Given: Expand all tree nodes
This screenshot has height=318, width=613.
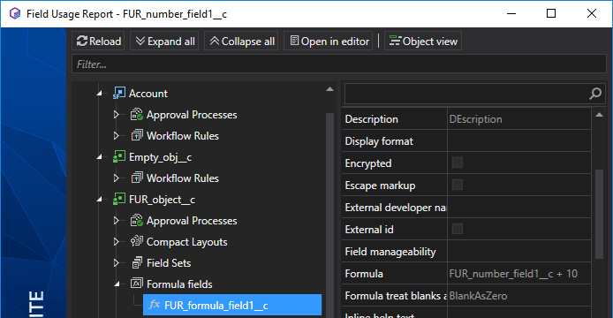Looking at the screenshot, I should pyautogui.click(x=164, y=41).
